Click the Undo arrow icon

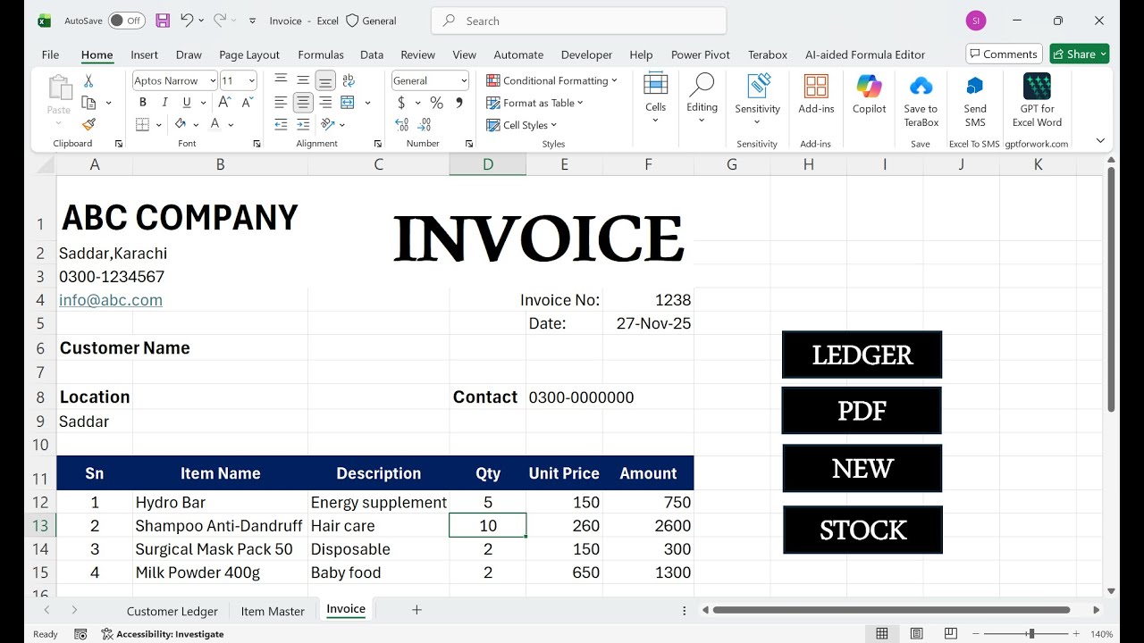click(186, 20)
